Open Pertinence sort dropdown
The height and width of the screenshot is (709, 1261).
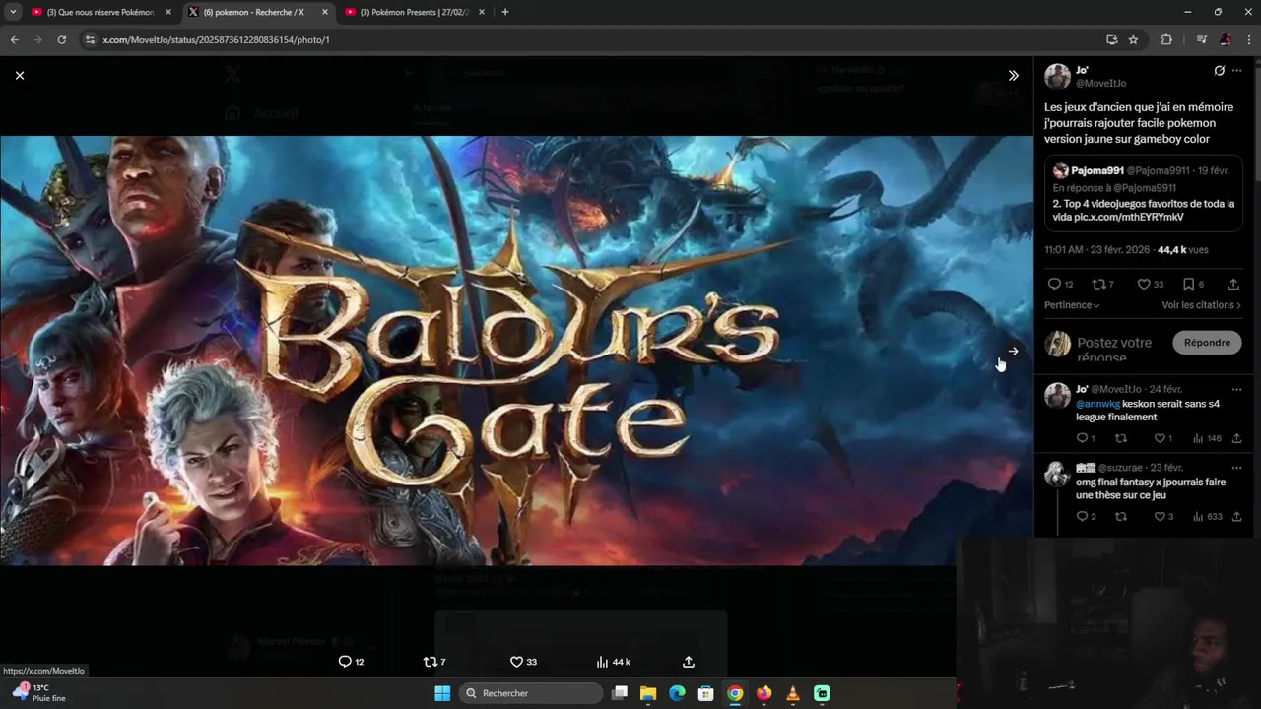click(x=1072, y=305)
